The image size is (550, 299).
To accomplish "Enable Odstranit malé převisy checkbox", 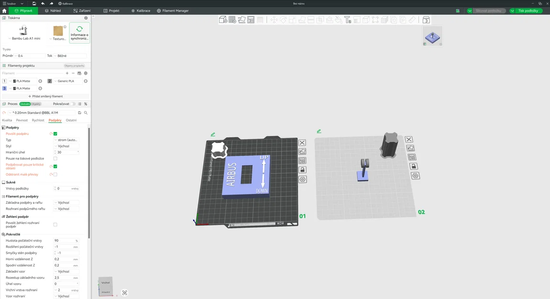I will click(55, 175).
